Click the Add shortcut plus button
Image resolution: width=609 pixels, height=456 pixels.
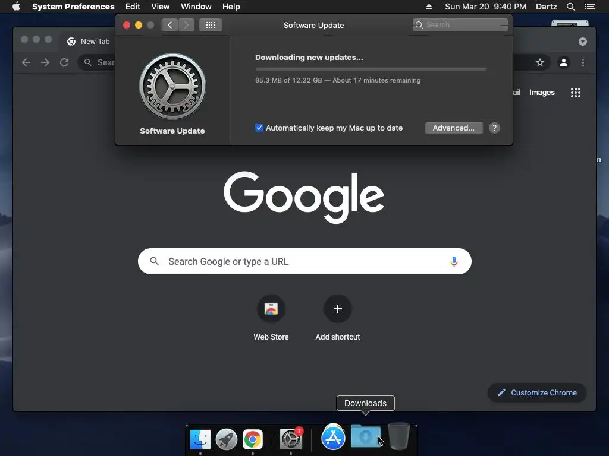(x=338, y=309)
